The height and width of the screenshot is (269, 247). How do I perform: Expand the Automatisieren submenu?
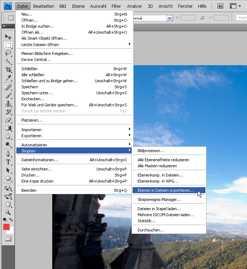point(74,145)
